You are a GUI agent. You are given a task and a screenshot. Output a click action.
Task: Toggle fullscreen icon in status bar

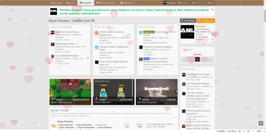(x=244, y=131)
